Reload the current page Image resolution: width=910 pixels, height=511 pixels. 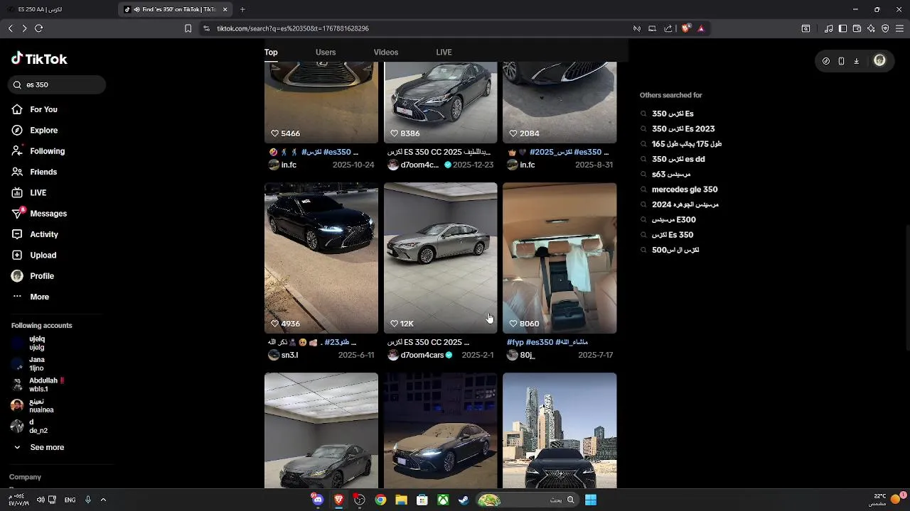click(x=39, y=28)
